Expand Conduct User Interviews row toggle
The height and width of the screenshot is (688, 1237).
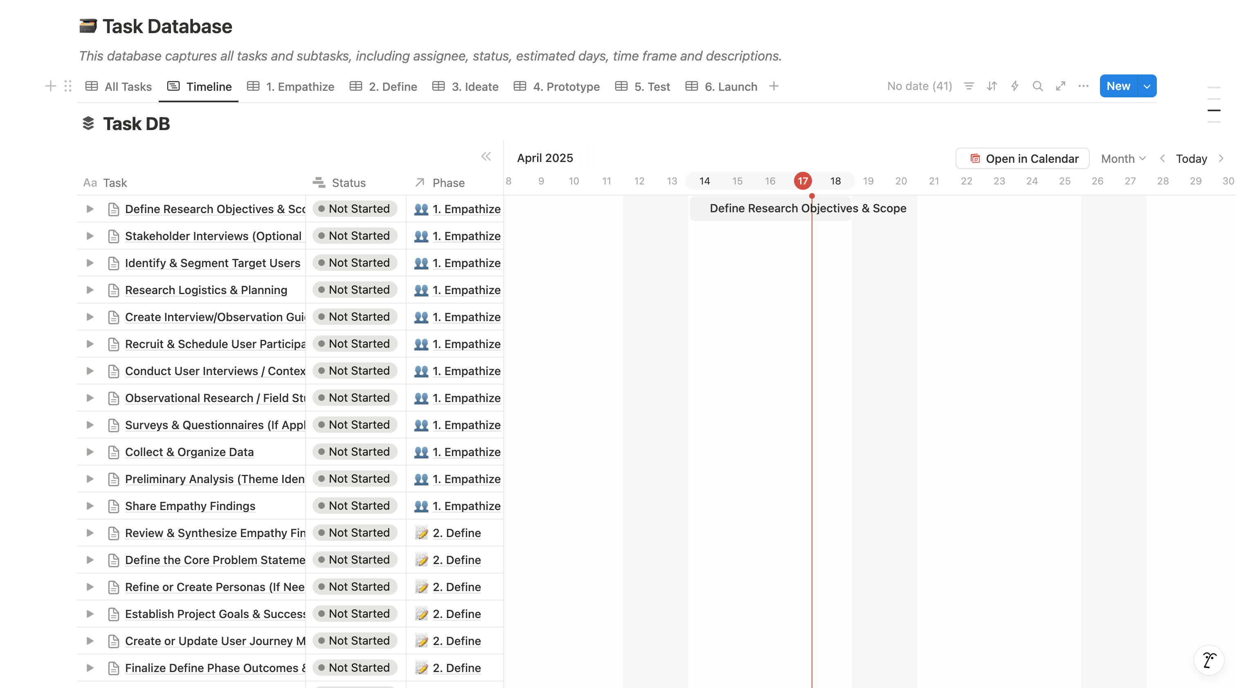point(89,371)
